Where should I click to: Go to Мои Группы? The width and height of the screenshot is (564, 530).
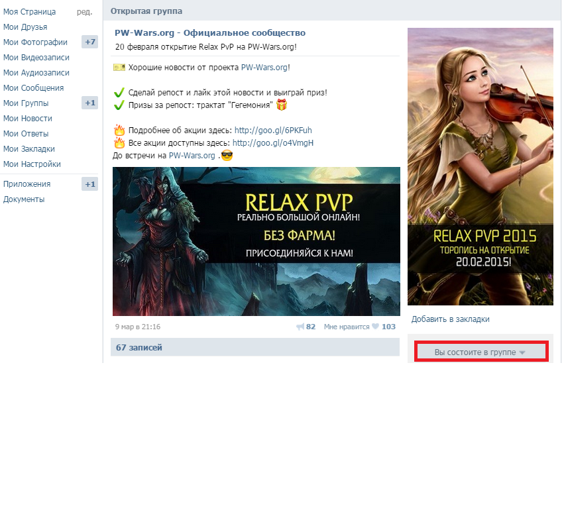tap(26, 103)
